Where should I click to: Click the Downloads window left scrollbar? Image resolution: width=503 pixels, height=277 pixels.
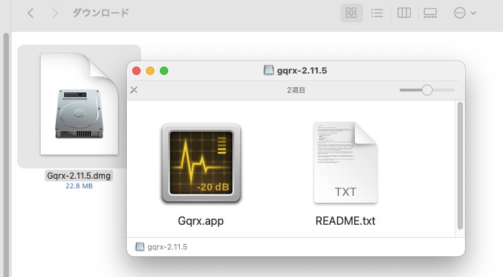pyautogui.click(x=6, y=153)
